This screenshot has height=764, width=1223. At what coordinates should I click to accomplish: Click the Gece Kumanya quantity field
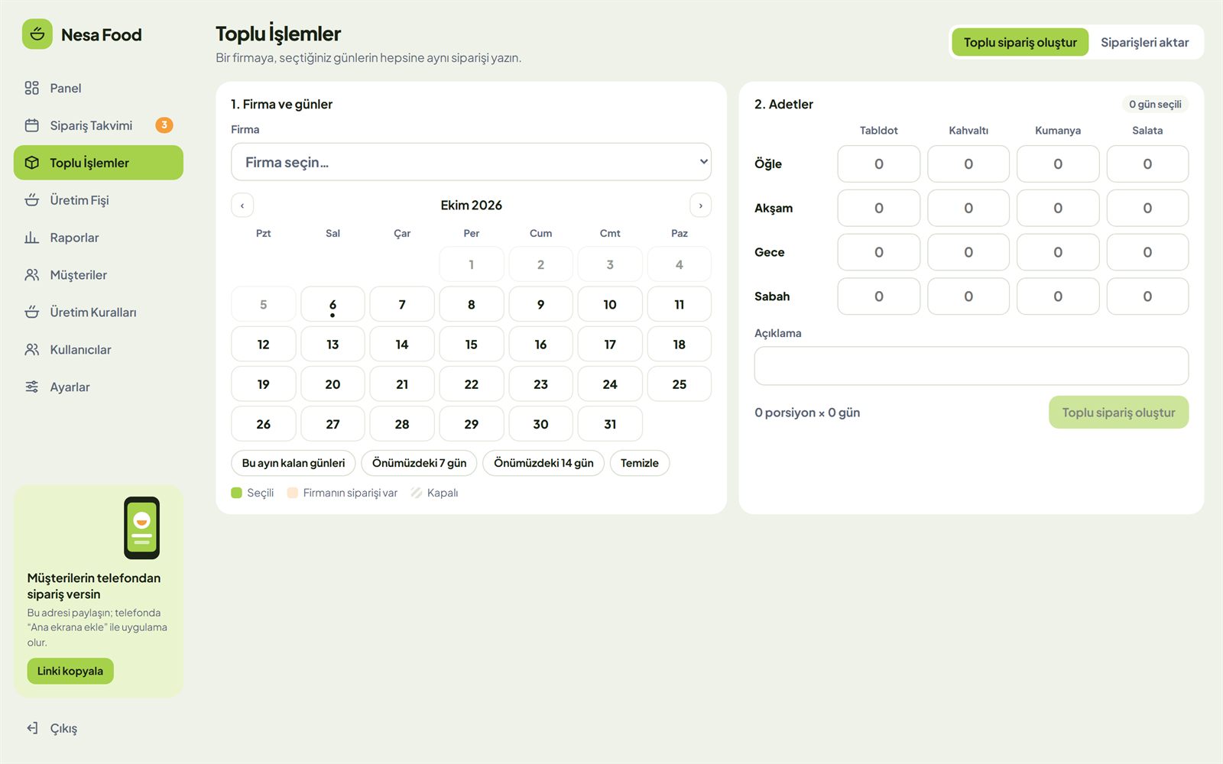pyautogui.click(x=1058, y=253)
